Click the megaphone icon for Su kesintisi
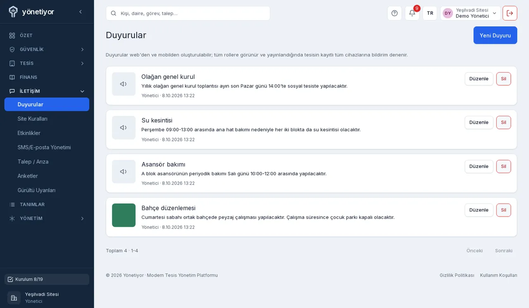This screenshot has width=529, height=308. (x=124, y=128)
